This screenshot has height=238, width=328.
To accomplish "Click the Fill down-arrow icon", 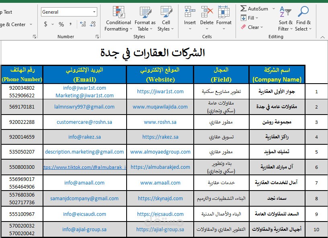I will coord(243,18).
